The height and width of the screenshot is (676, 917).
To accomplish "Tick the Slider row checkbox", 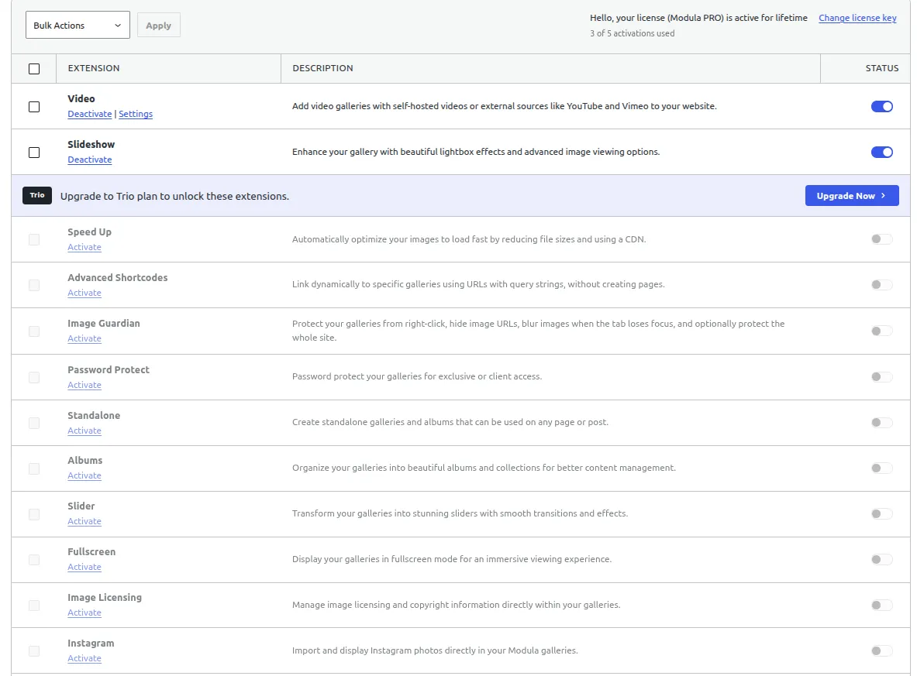I will point(35,514).
